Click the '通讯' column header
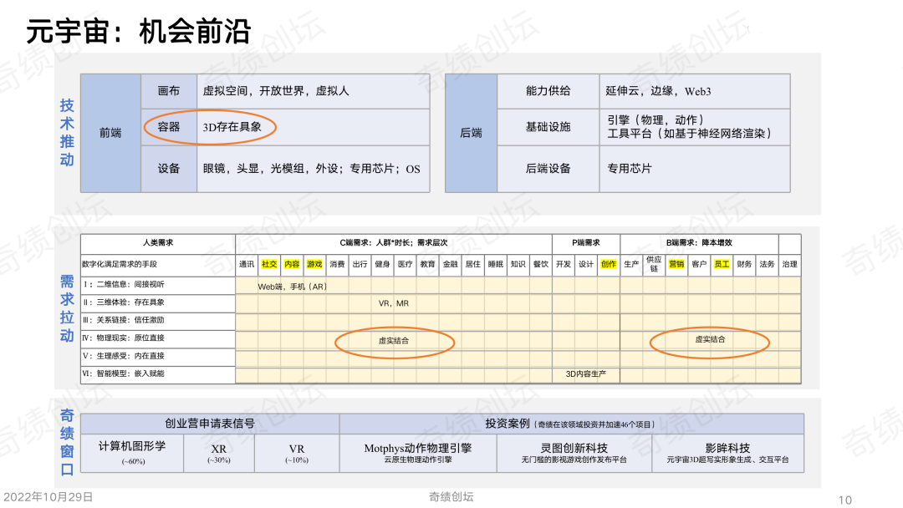Viewport: 903px width, 508px height. (x=247, y=264)
